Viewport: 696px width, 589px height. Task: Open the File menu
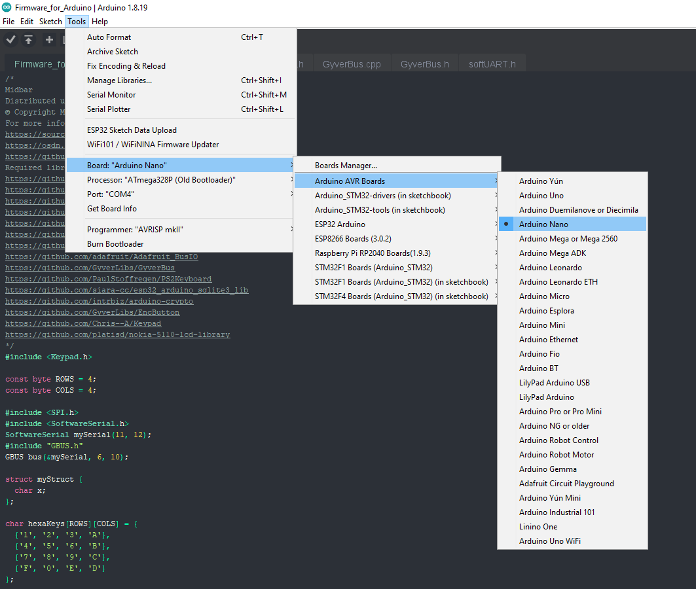tap(9, 22)
